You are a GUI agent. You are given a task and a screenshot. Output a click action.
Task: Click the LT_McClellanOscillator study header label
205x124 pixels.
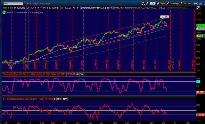[x=23, y=99]
